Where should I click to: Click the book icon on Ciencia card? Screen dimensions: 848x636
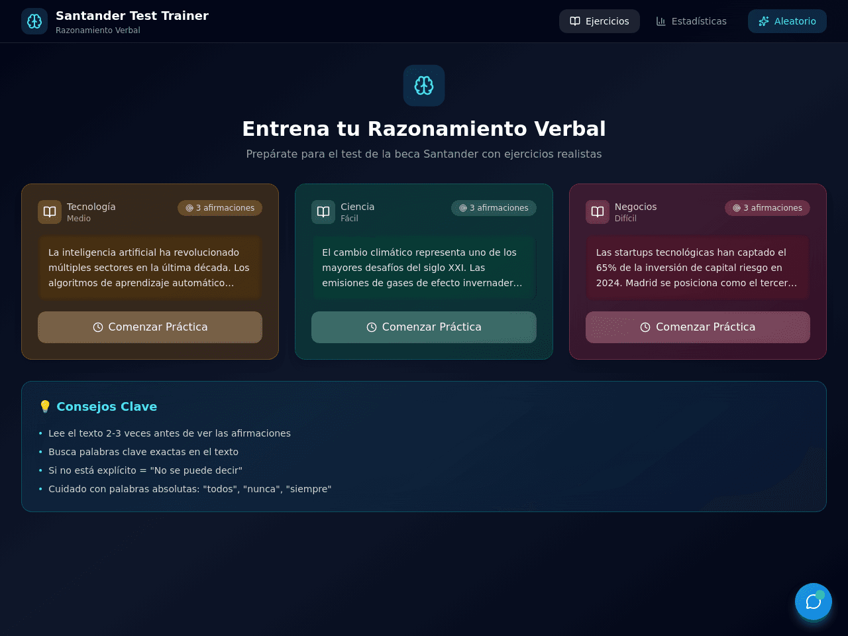pos(323,212)
